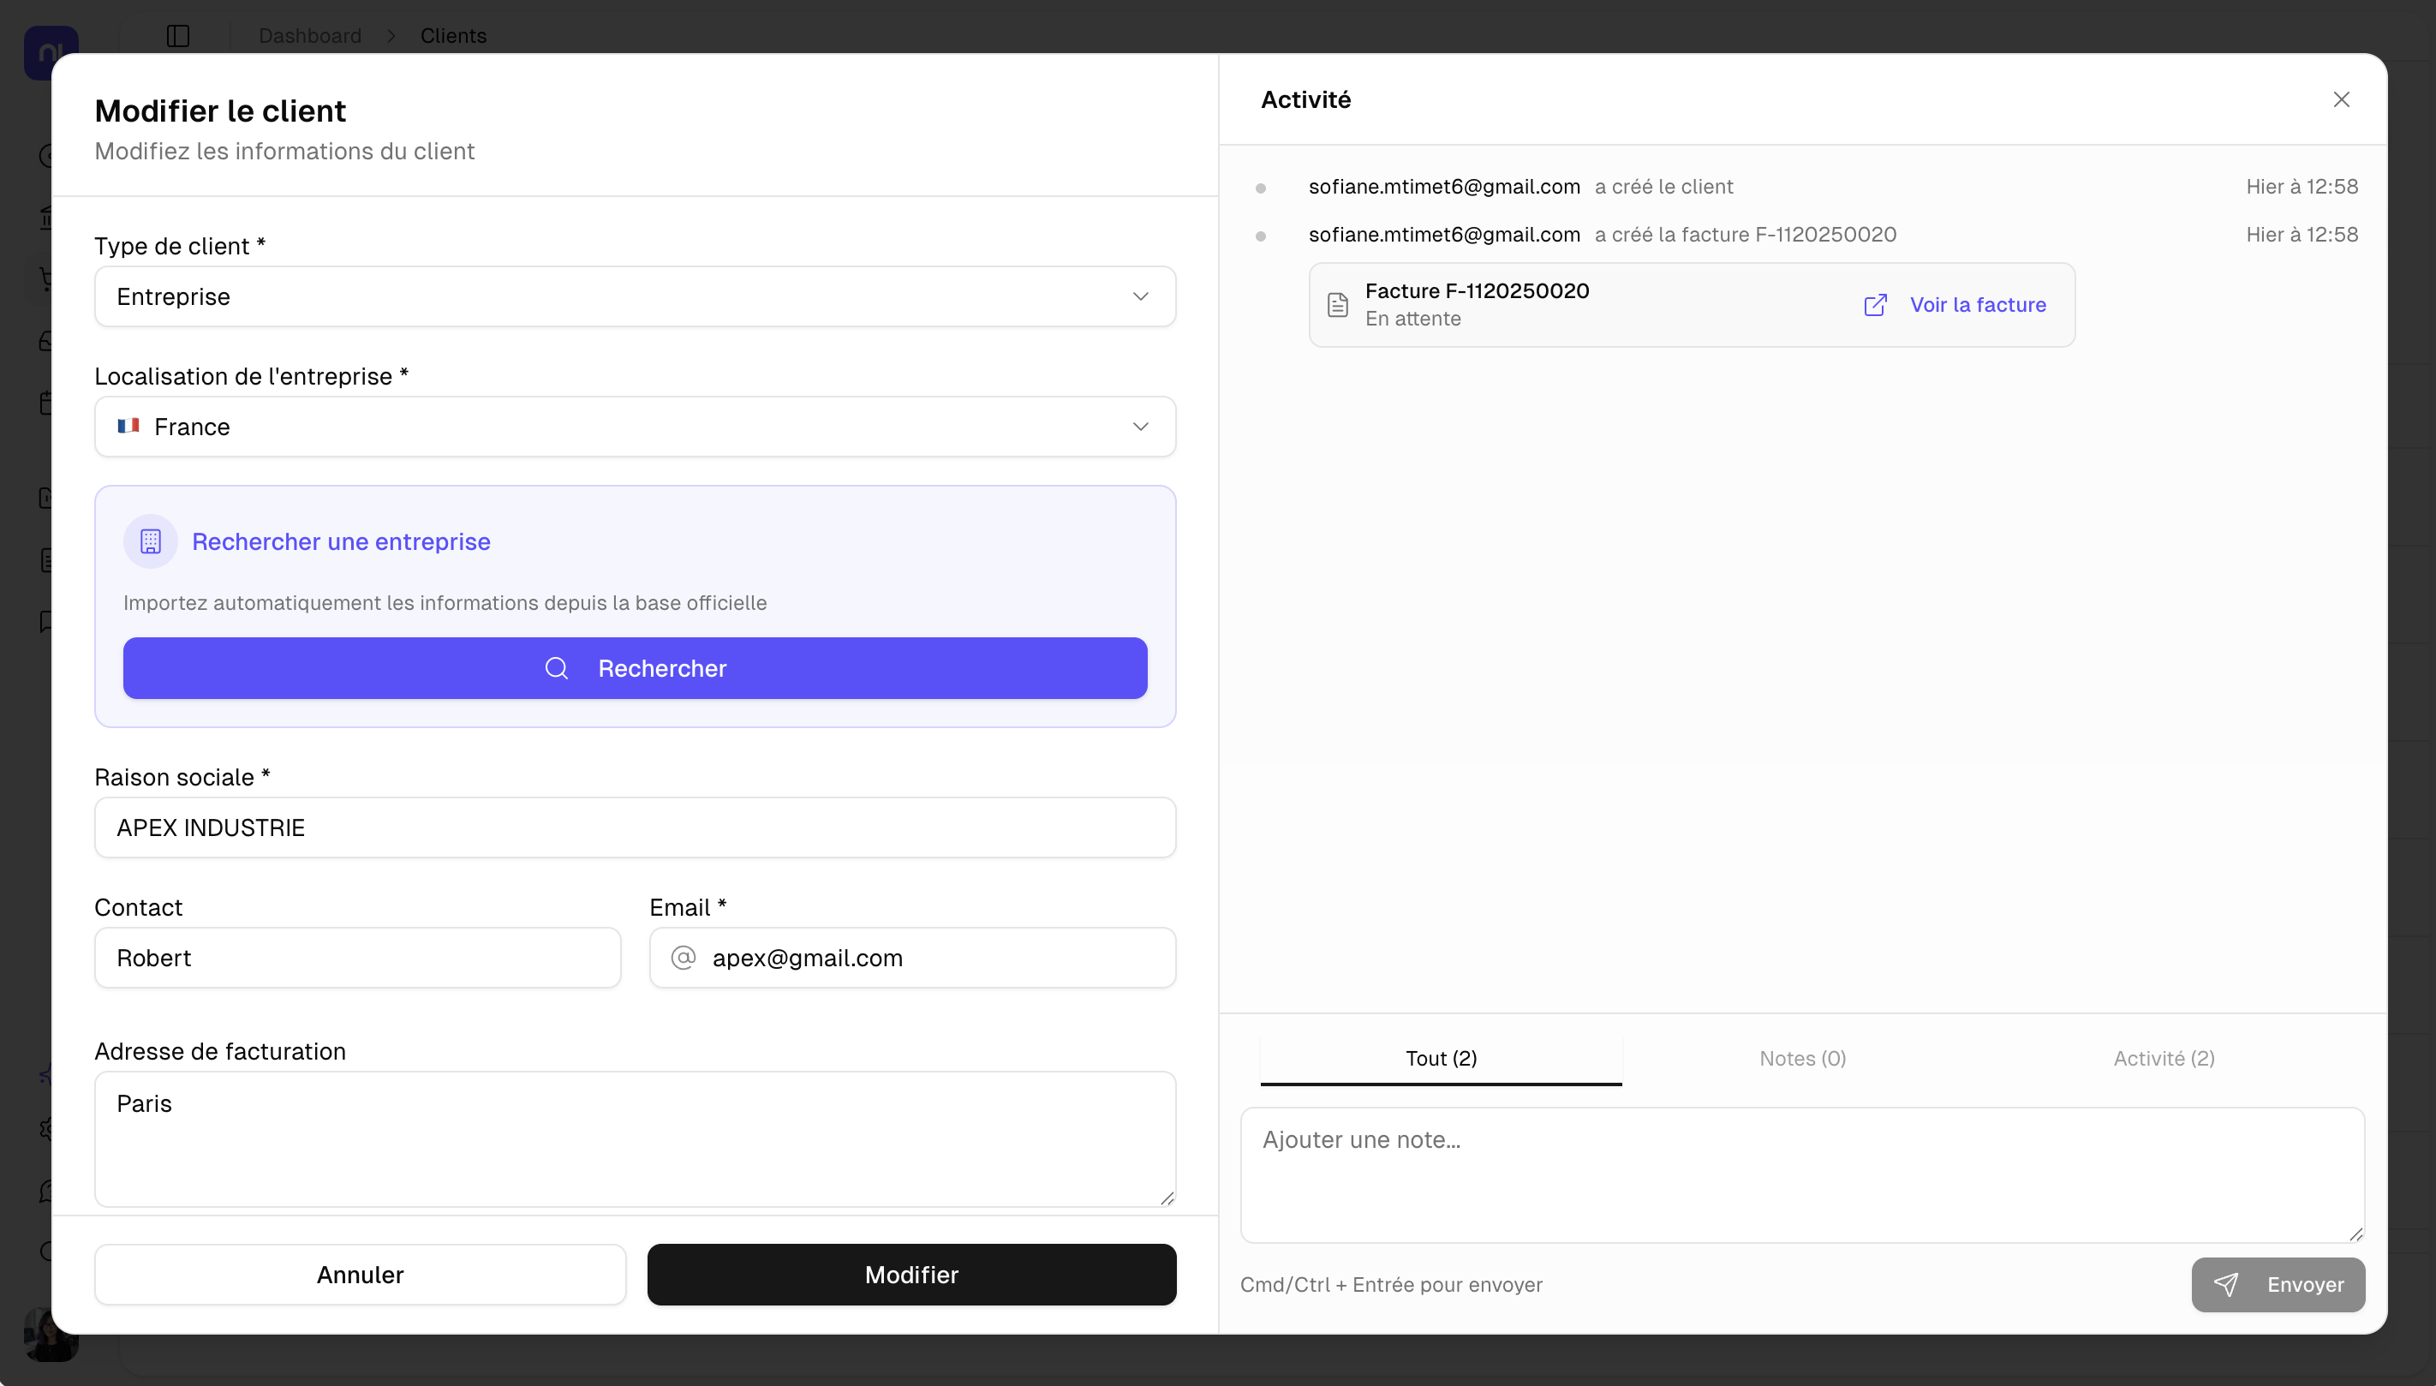Click the building icon beside Rechercher une entreprise
The height and width of the screenshot is (1386, 2436).
point(151,541)
